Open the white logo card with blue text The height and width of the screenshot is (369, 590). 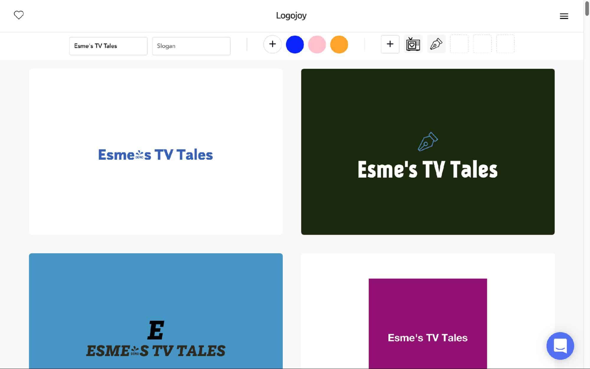[156, 152]
